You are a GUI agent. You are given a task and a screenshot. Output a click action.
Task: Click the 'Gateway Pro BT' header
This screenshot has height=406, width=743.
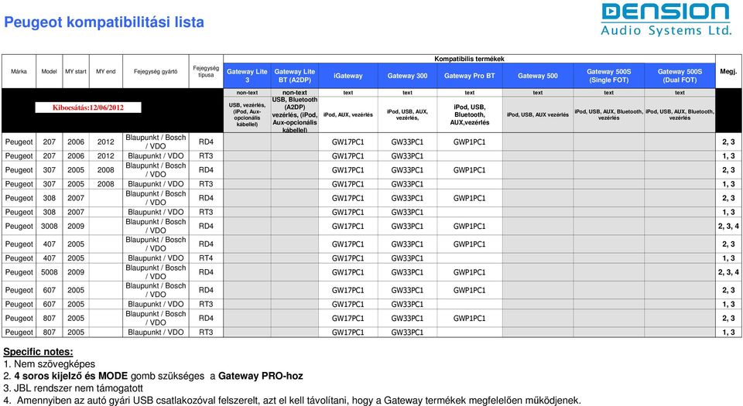[x=469, y=76]
